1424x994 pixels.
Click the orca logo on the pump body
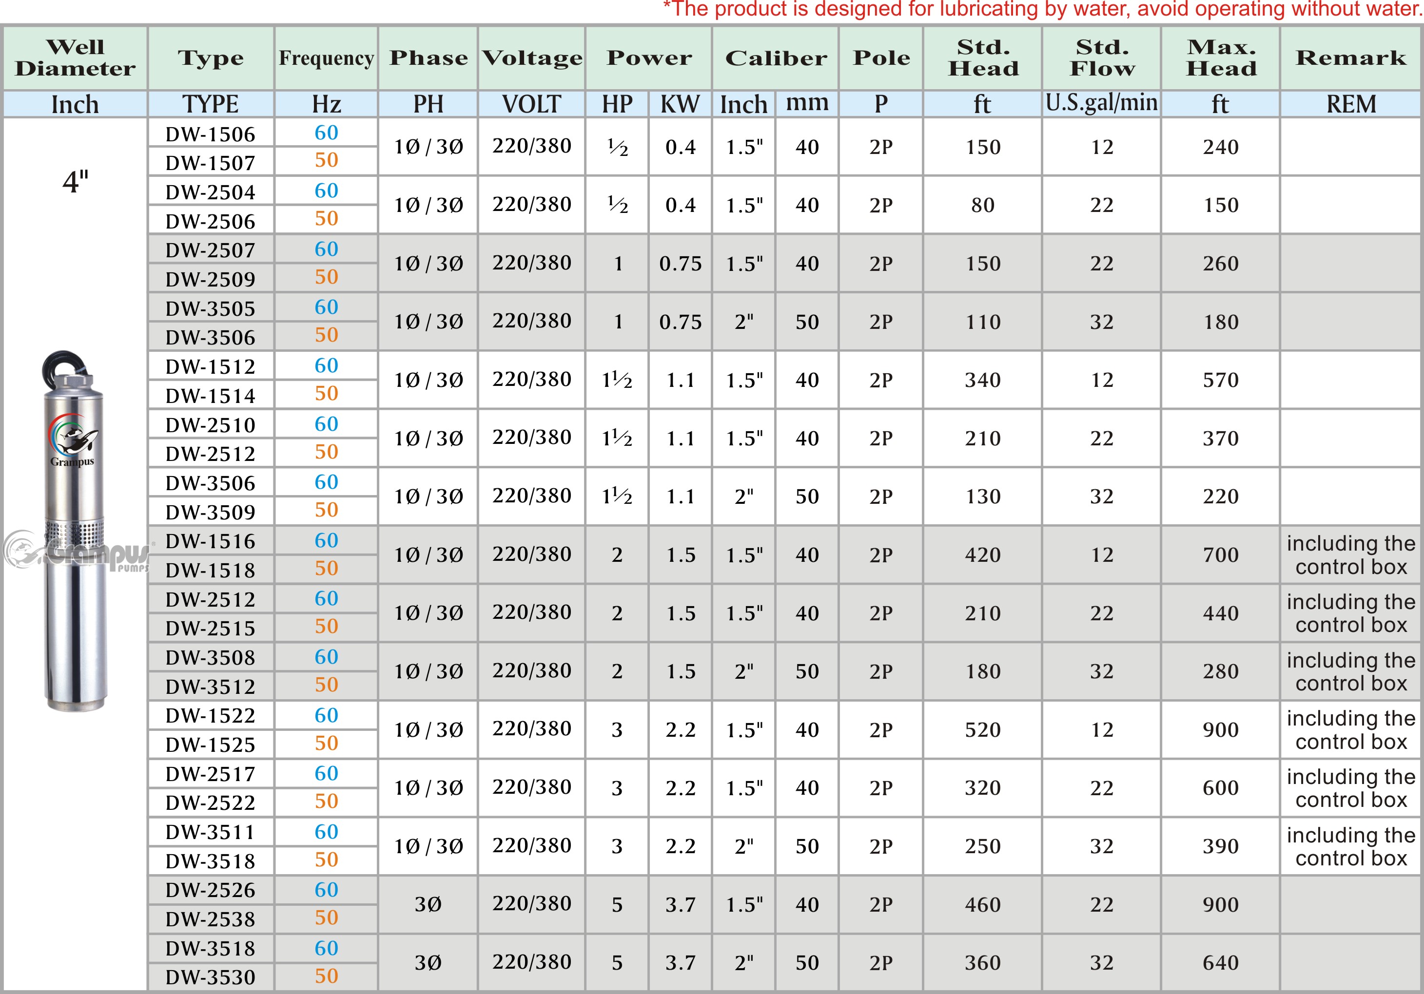(73, 437)
